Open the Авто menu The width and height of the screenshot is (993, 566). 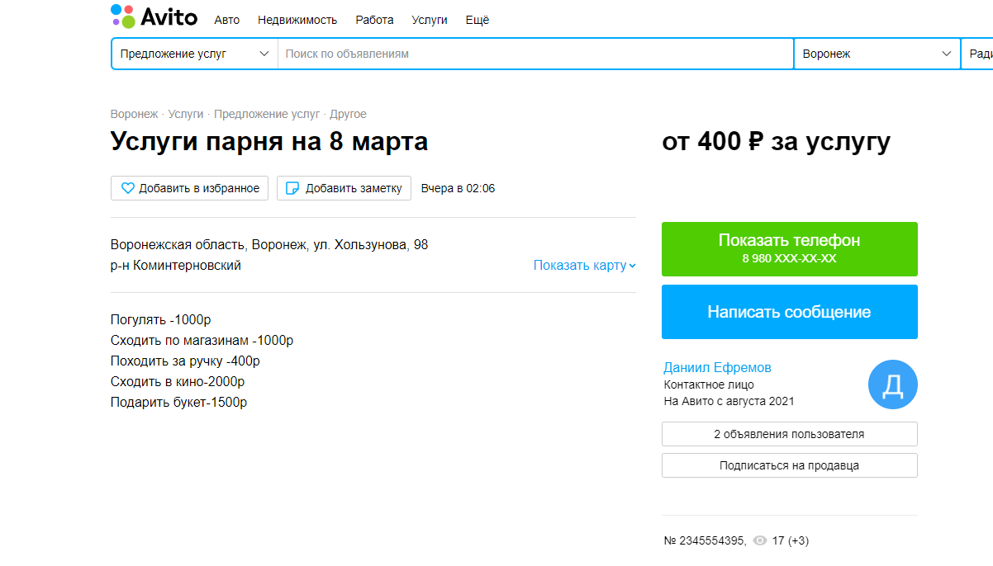click(227, 20)
